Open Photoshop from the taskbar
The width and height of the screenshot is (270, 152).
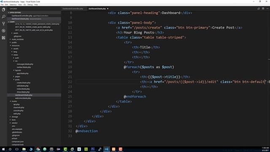pyautogui.click(x=93, y=149)
